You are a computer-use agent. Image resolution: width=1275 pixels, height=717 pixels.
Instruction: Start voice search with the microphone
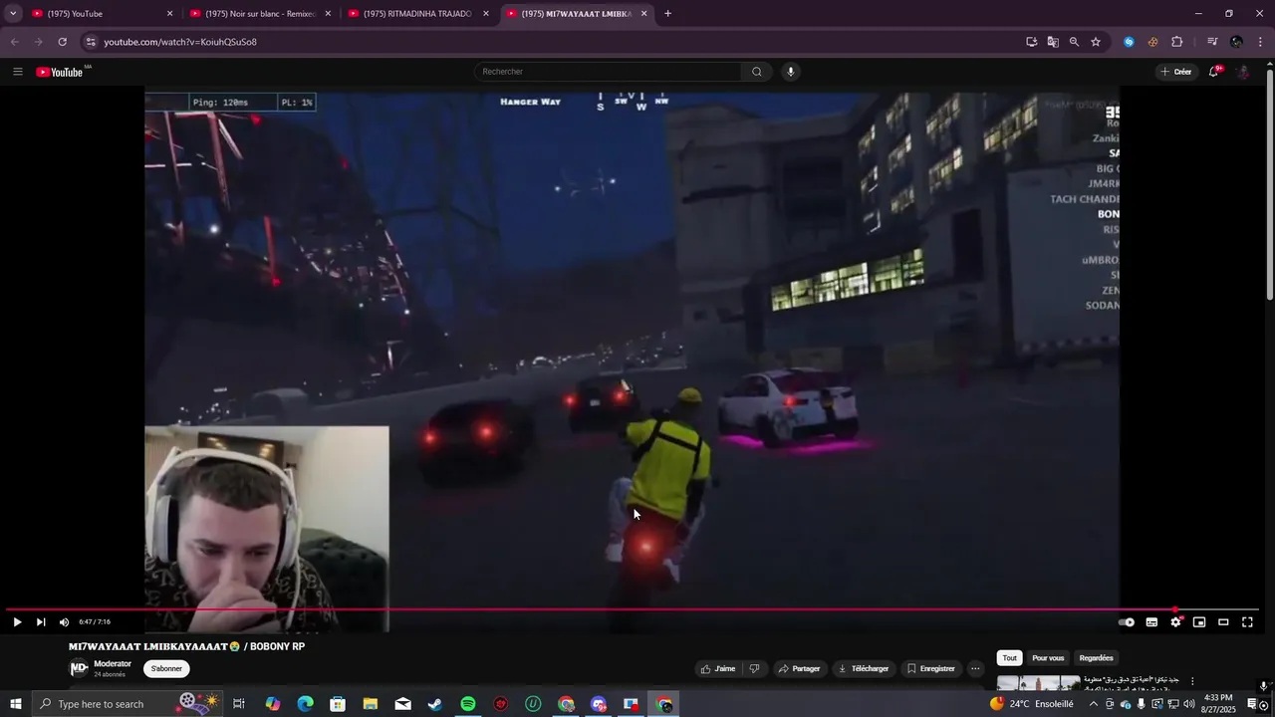[x=791, y=72]
